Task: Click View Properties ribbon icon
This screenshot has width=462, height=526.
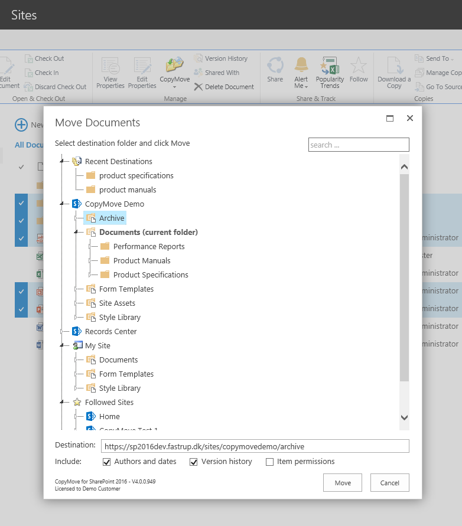Action: coord(110,73)
